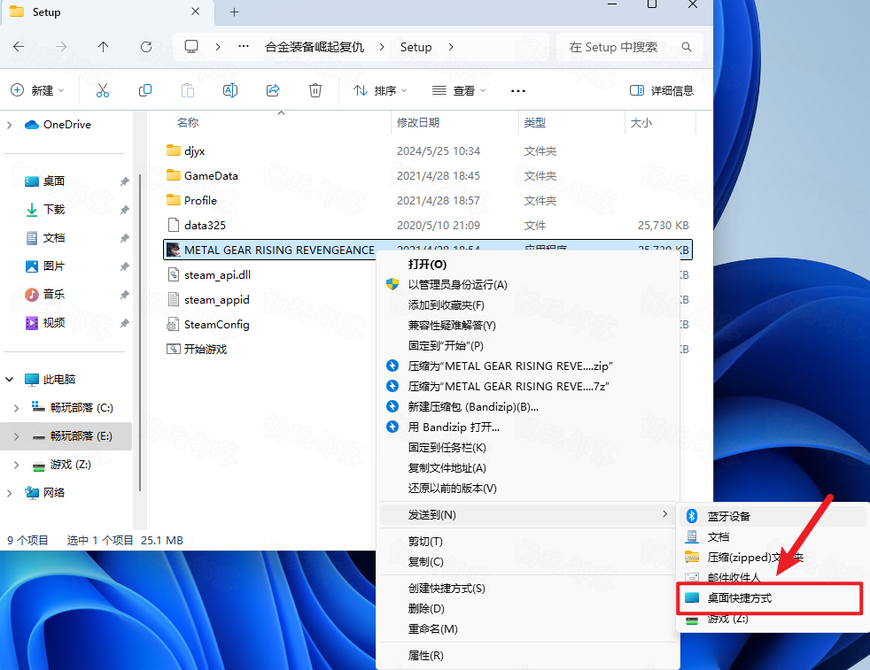The height and width of the screenshot is (670, 870).
Task: Click the Delete trash icon in toolbar
Action: (x=315, y=90)
